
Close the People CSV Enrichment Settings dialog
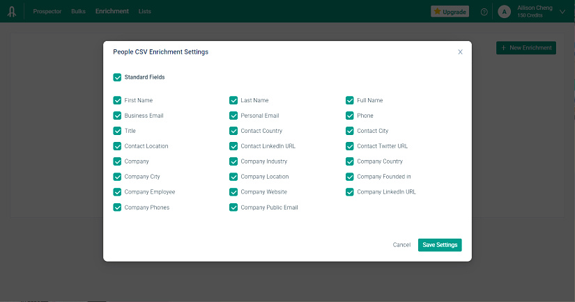point(460,51)
